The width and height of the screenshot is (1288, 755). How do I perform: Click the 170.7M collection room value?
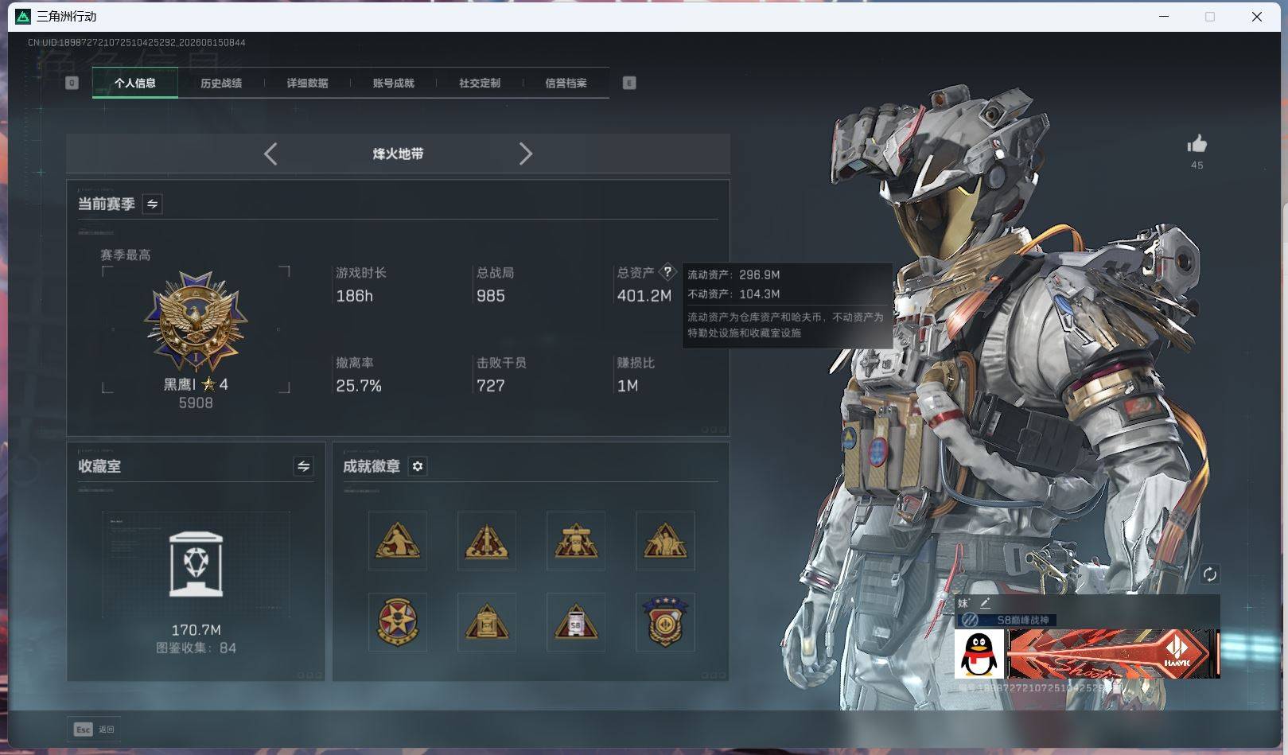pos(197,630)
